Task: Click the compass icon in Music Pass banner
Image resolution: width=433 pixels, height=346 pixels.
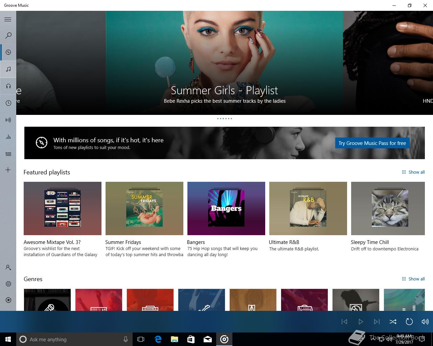Action: [x=42, y=143]
